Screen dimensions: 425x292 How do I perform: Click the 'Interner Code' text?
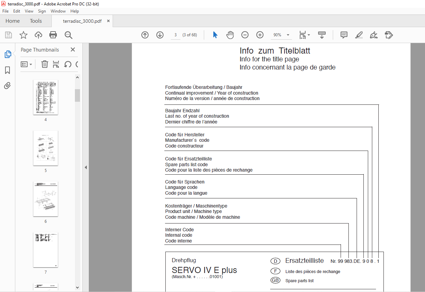(179, 230)
